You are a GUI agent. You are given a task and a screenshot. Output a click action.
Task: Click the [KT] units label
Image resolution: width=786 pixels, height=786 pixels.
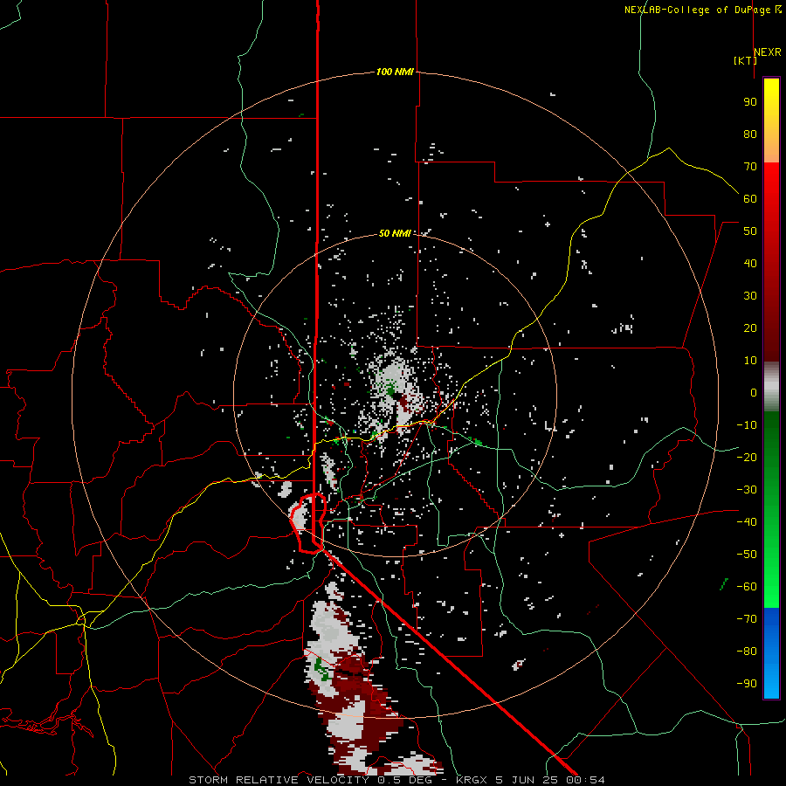(745, 60)
